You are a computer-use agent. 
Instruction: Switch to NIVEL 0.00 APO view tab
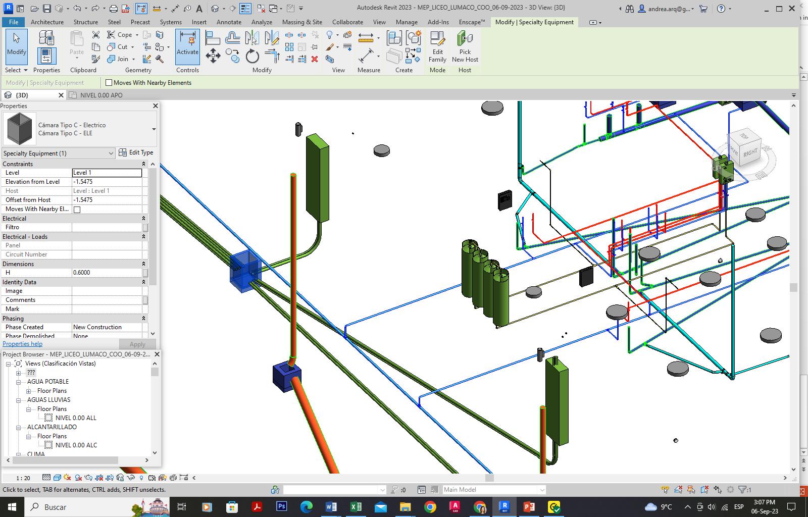pos(101,95)
